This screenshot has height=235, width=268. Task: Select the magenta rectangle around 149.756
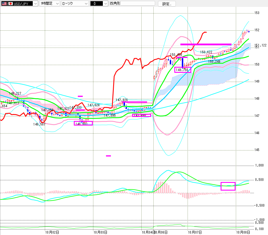click(183, 70)
